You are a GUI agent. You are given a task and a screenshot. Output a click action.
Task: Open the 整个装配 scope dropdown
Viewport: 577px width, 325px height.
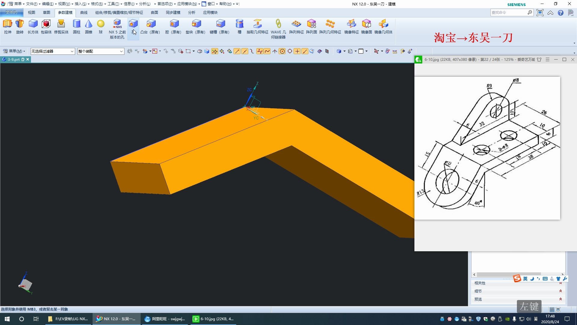pyautogui.click(x=101, y=51)
